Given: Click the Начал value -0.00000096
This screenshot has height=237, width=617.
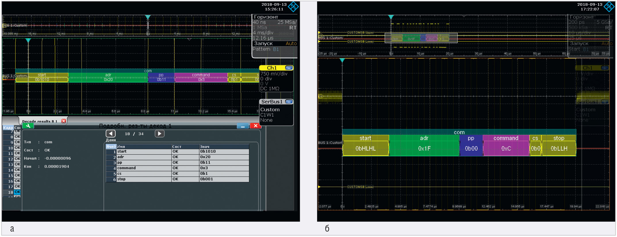Looking at the screenshot, I should [58, 158].
